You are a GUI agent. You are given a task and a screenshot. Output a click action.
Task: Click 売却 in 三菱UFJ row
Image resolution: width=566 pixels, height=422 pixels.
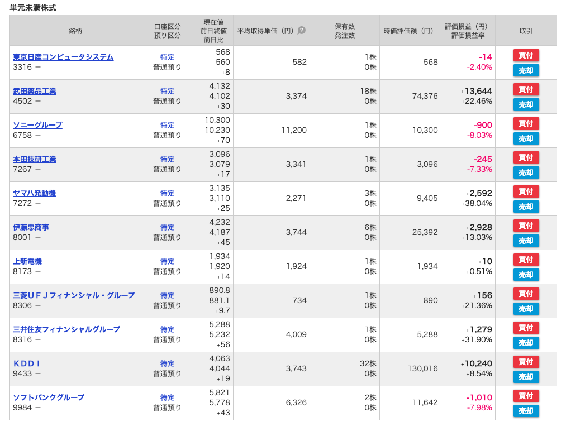point(526,309)
